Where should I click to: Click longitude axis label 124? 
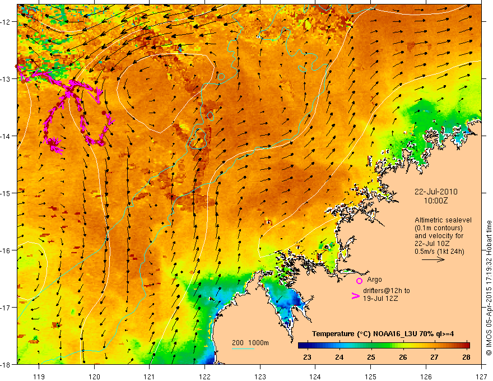315,377
